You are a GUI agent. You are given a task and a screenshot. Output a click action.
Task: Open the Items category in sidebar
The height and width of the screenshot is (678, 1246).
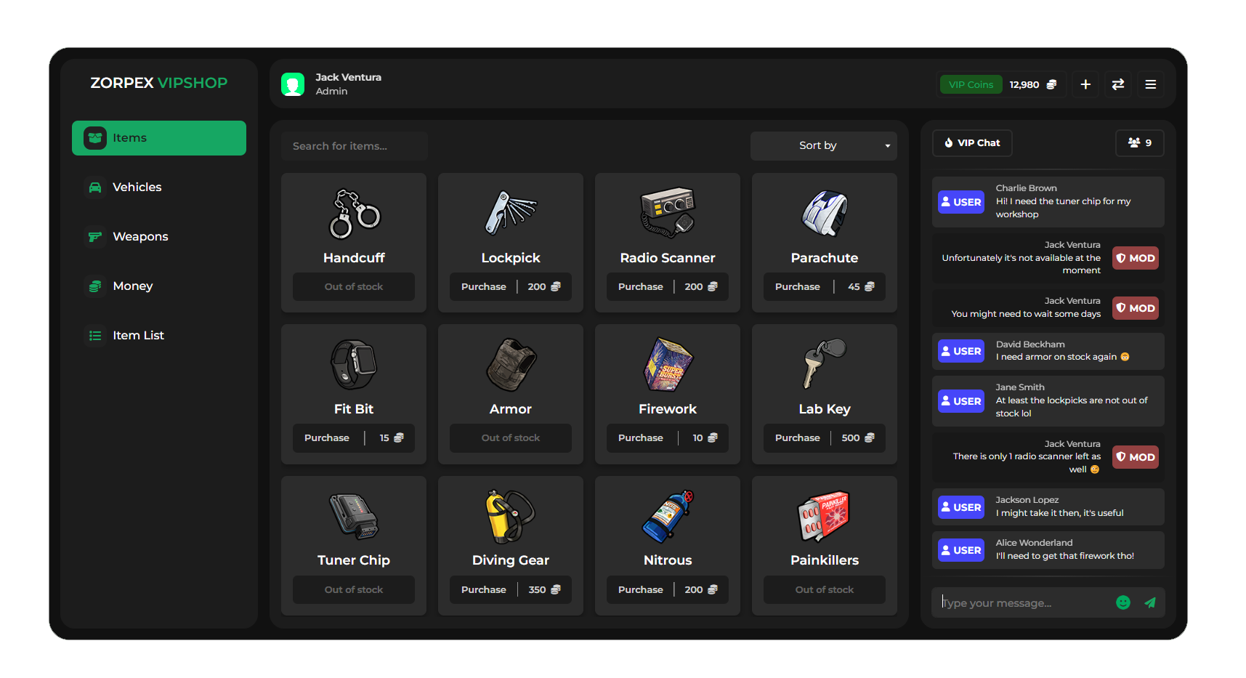(x=159, y=138)
